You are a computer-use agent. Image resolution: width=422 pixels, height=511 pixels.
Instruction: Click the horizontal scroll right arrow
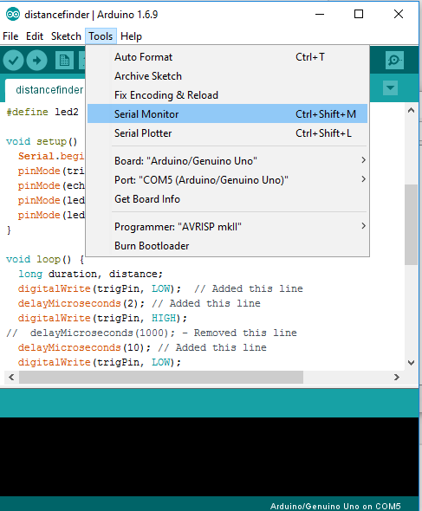pyautogui.click(x=397, y=377)
